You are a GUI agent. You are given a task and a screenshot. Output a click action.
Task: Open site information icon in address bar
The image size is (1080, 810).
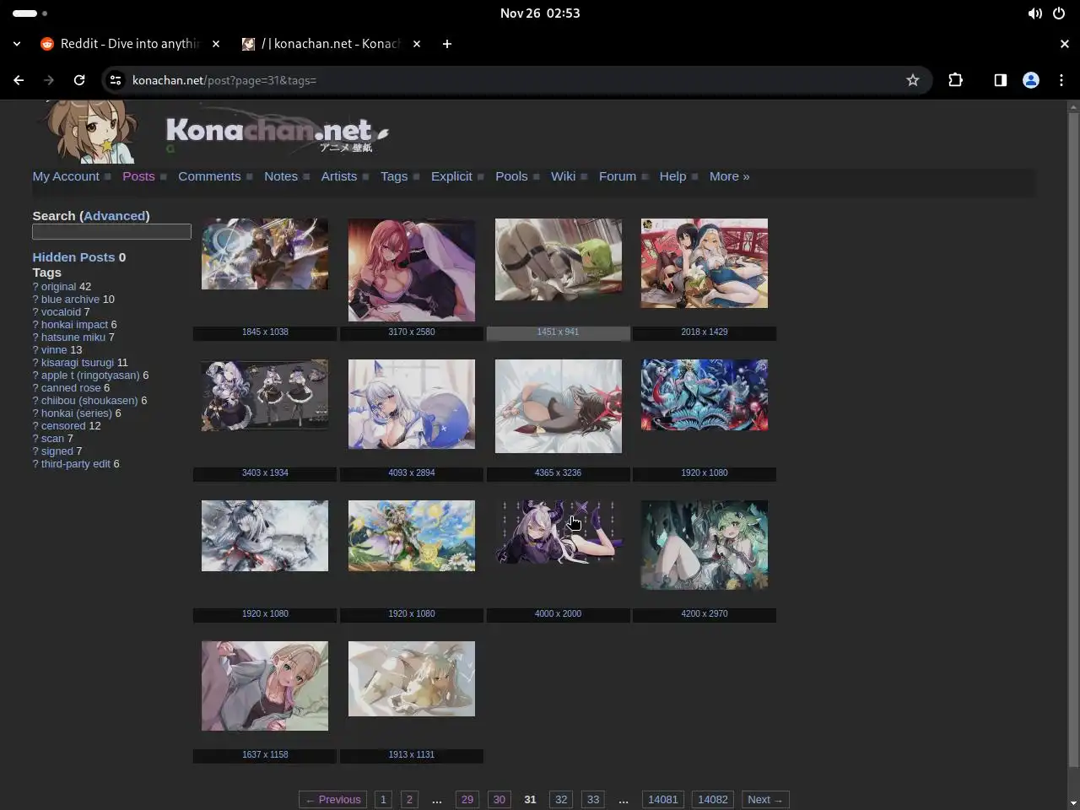click(116, 80)
